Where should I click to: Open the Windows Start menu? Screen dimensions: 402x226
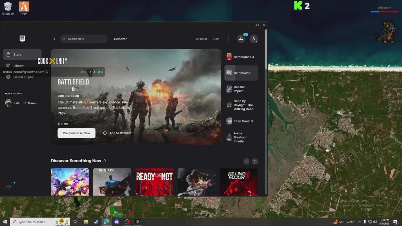click(5, 222)
